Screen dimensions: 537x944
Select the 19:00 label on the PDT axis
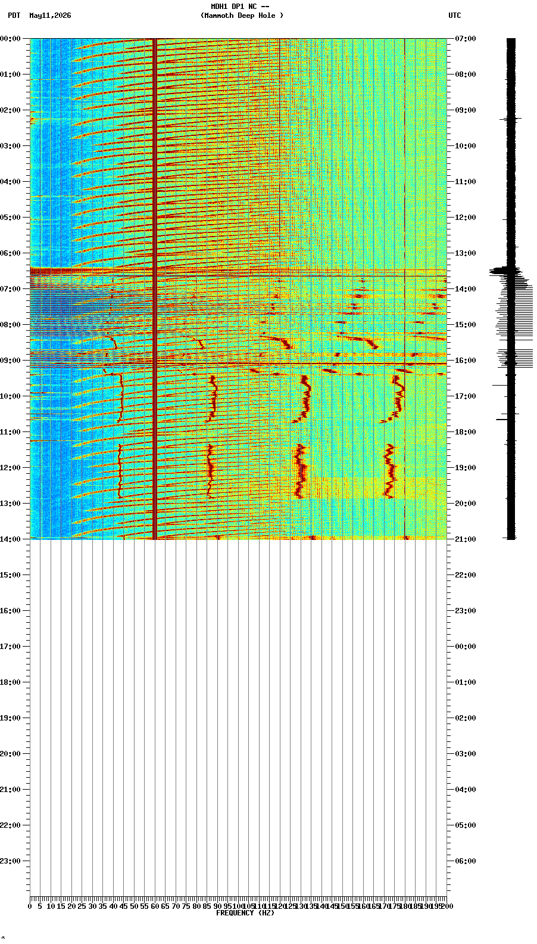coord(10,718)
